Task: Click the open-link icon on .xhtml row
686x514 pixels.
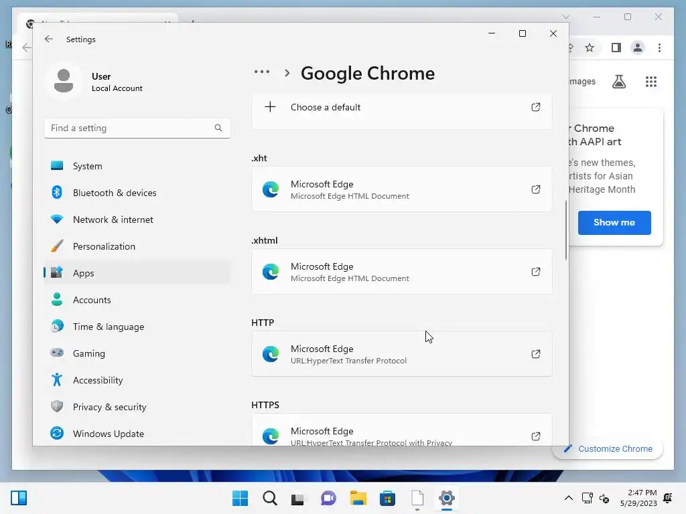Action: tap(535, 272)
